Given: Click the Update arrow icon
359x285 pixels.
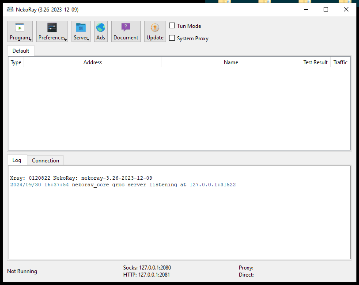Looking at the screenshot, I should click(x=155, y=31).
